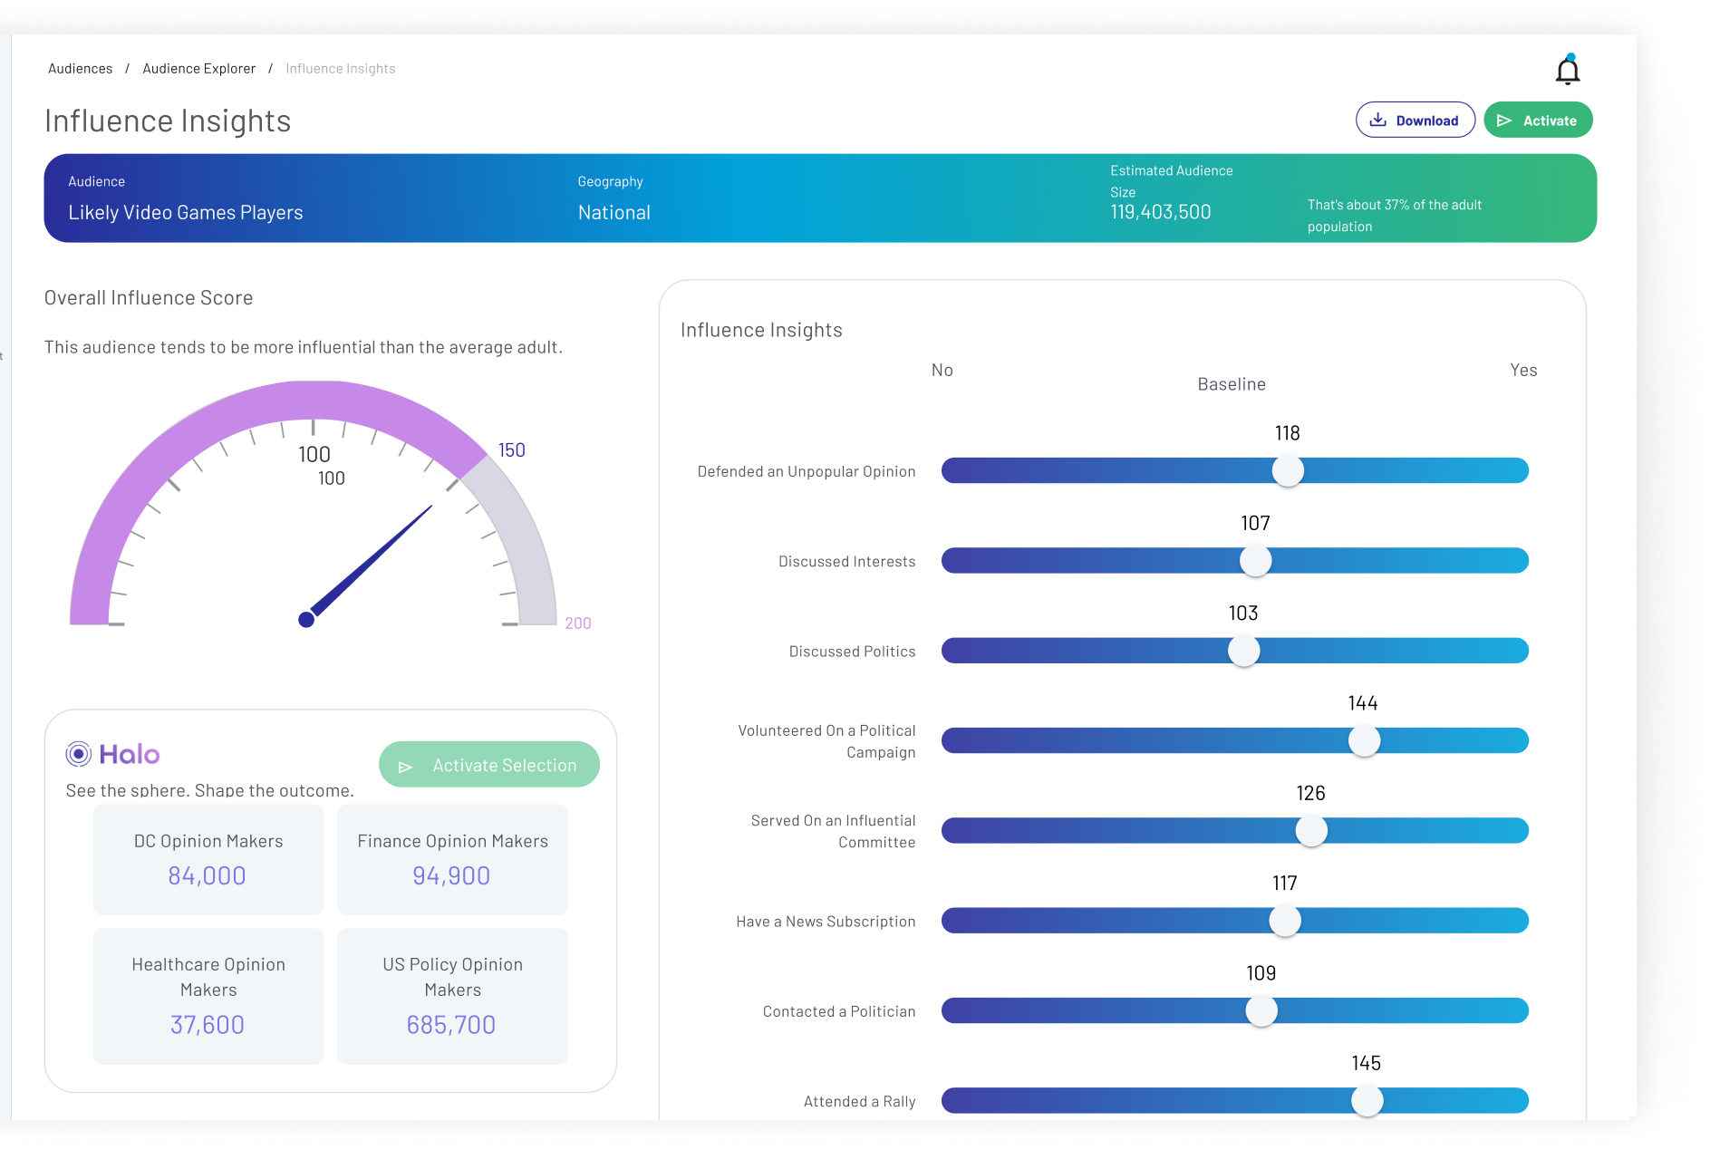Click the download arrow icon
This screenshot has height=1169, width=1720.
(1377, 120)
